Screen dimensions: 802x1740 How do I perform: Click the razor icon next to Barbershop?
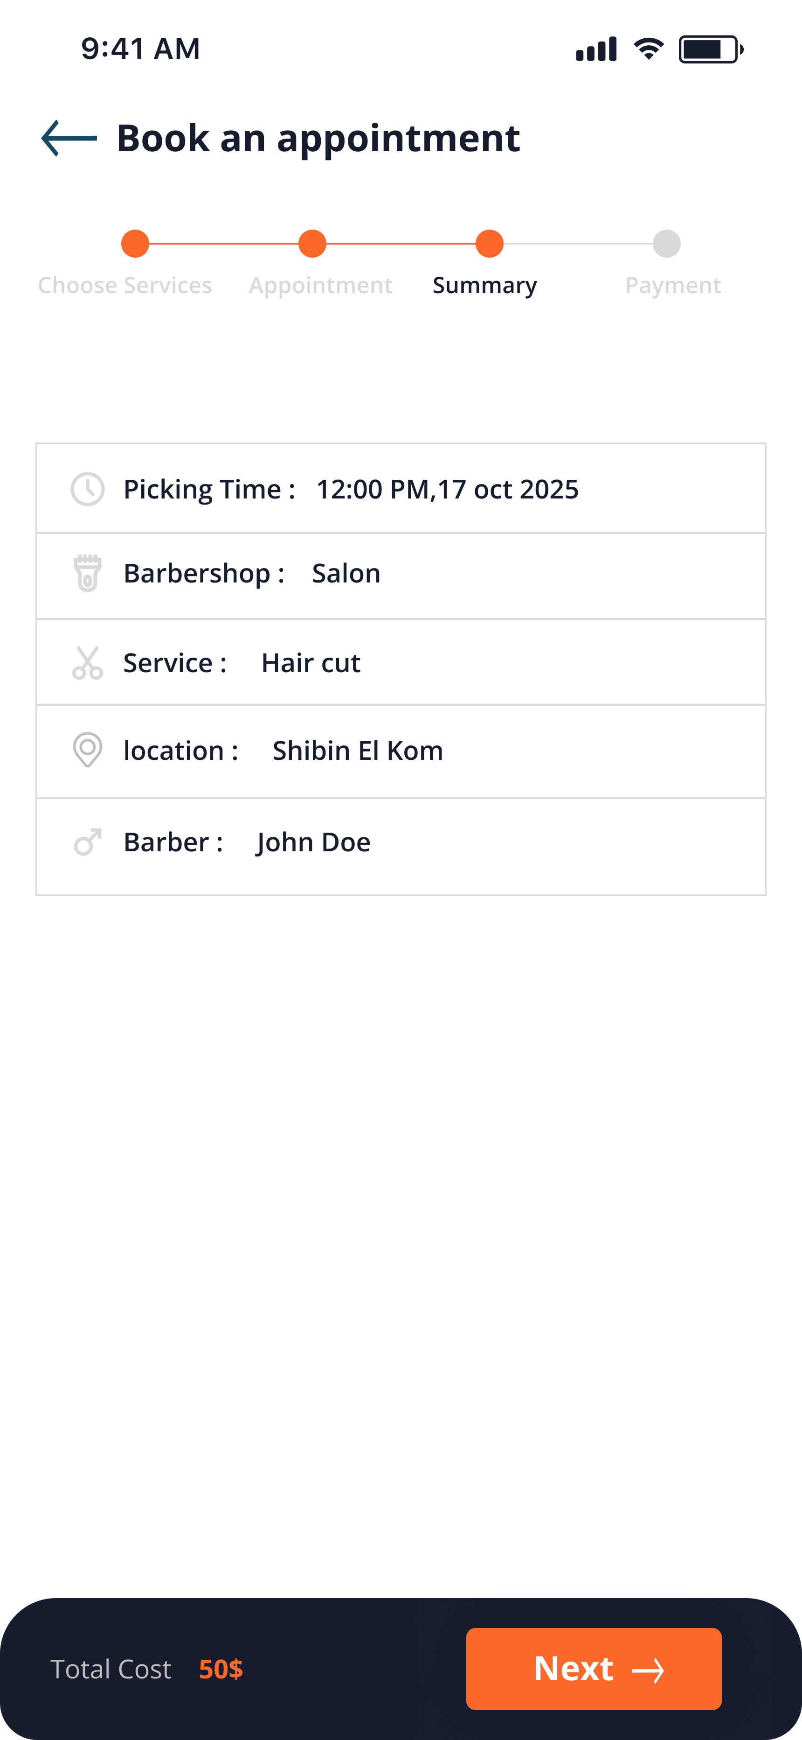88,573
